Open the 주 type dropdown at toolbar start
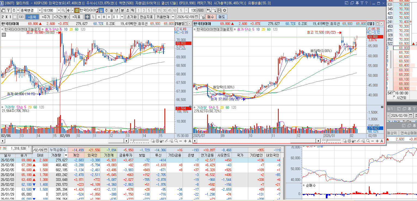Viewport: 417px width, 201px height. click(18, 10)
